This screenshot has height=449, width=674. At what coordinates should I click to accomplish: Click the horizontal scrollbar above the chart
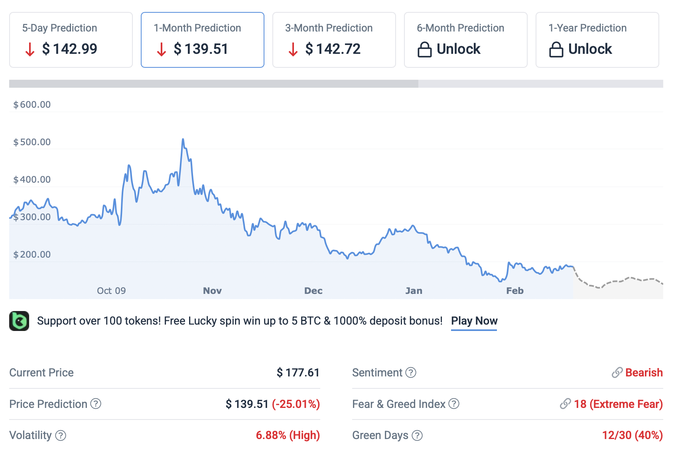point(214,84)
